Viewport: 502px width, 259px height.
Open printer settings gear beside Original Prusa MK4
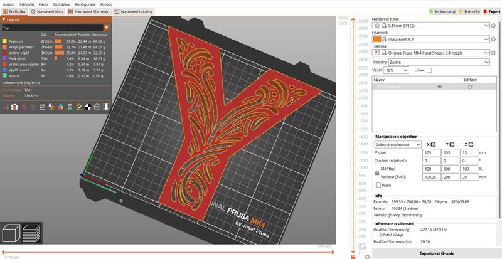tap(493, 53)
